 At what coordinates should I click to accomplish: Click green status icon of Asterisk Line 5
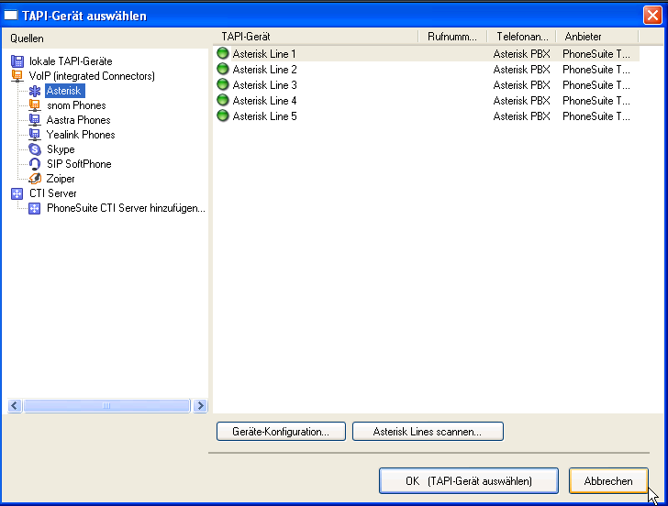222,116
